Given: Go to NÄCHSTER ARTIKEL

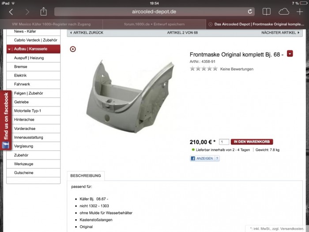Looking at the screenshot, I should 280,33.
